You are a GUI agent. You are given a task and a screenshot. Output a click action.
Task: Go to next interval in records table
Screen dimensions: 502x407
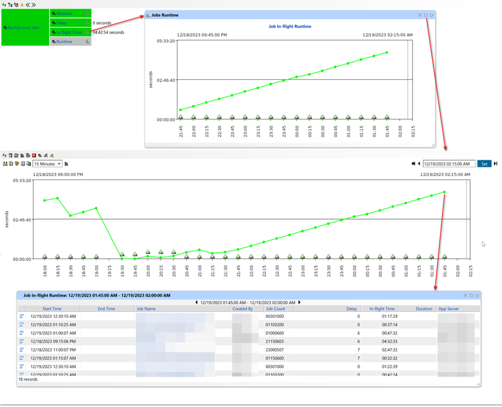(299, 302)
